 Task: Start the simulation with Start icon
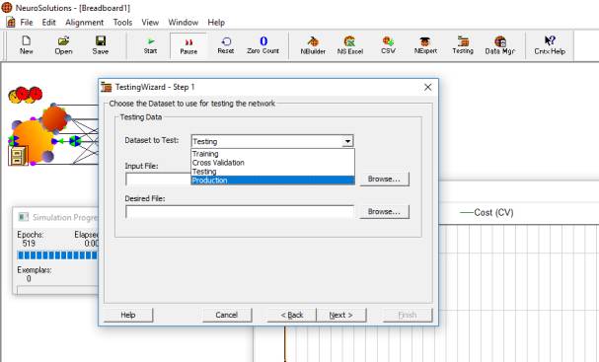point(151,45)
